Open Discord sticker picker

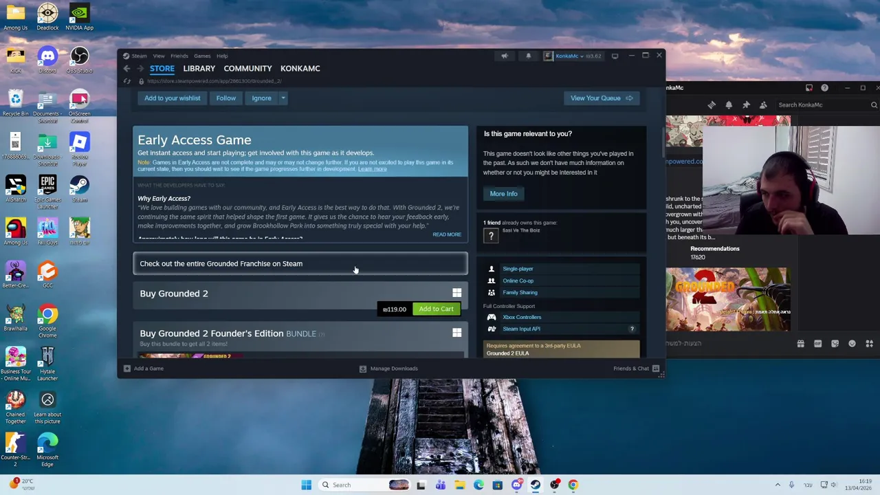pos(835,344)
